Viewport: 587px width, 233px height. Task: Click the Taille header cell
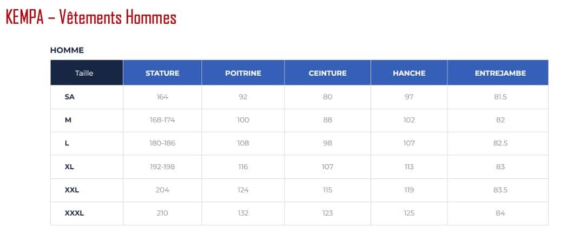[x=87, y=72]
